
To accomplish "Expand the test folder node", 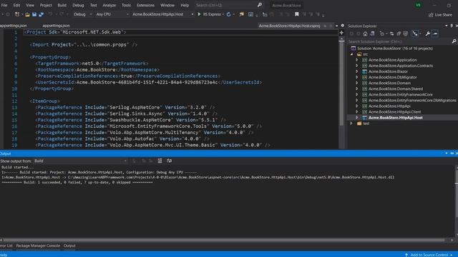I will pyautogui.click(x=351, y=124).
